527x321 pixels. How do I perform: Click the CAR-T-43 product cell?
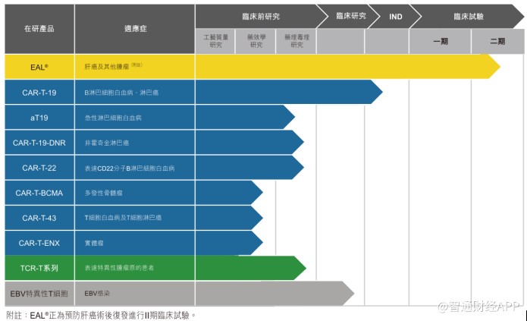pos(39,218)
